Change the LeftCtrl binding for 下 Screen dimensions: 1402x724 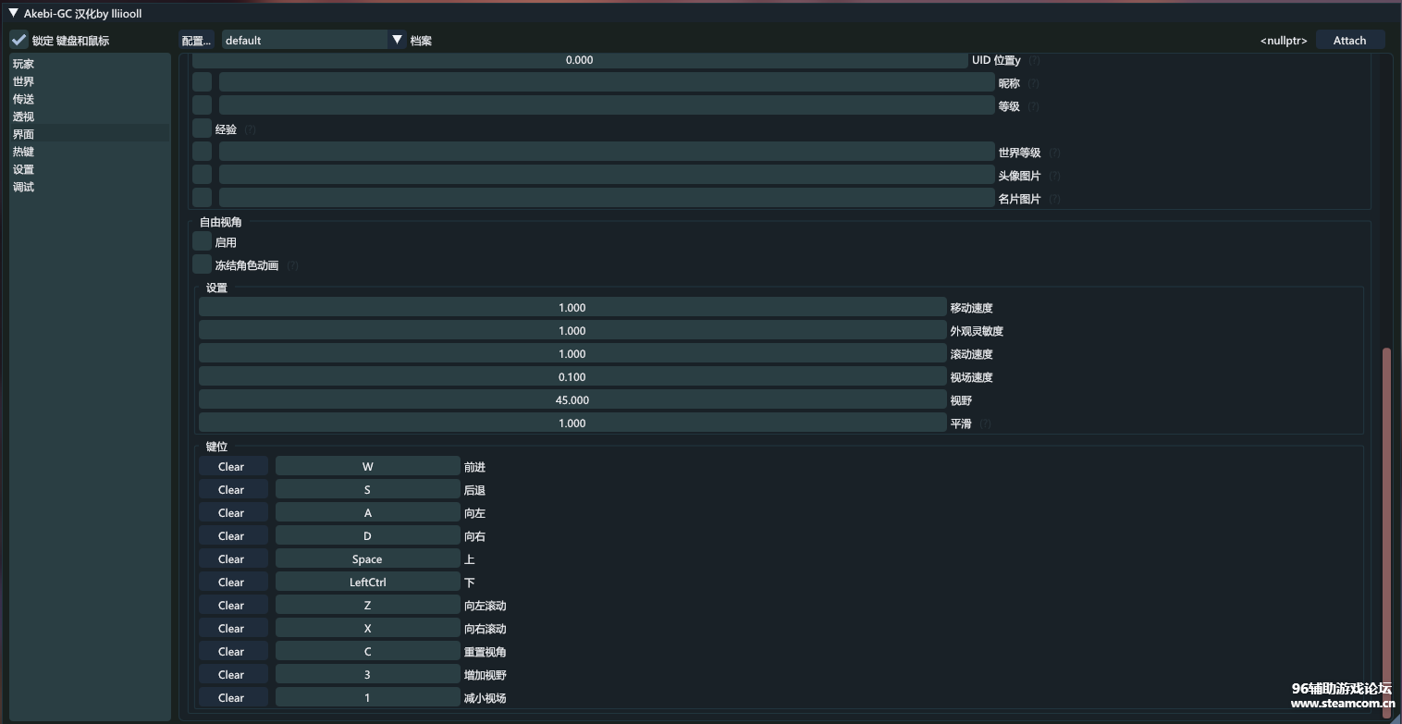pyautogui.click(x=367, y=583)
